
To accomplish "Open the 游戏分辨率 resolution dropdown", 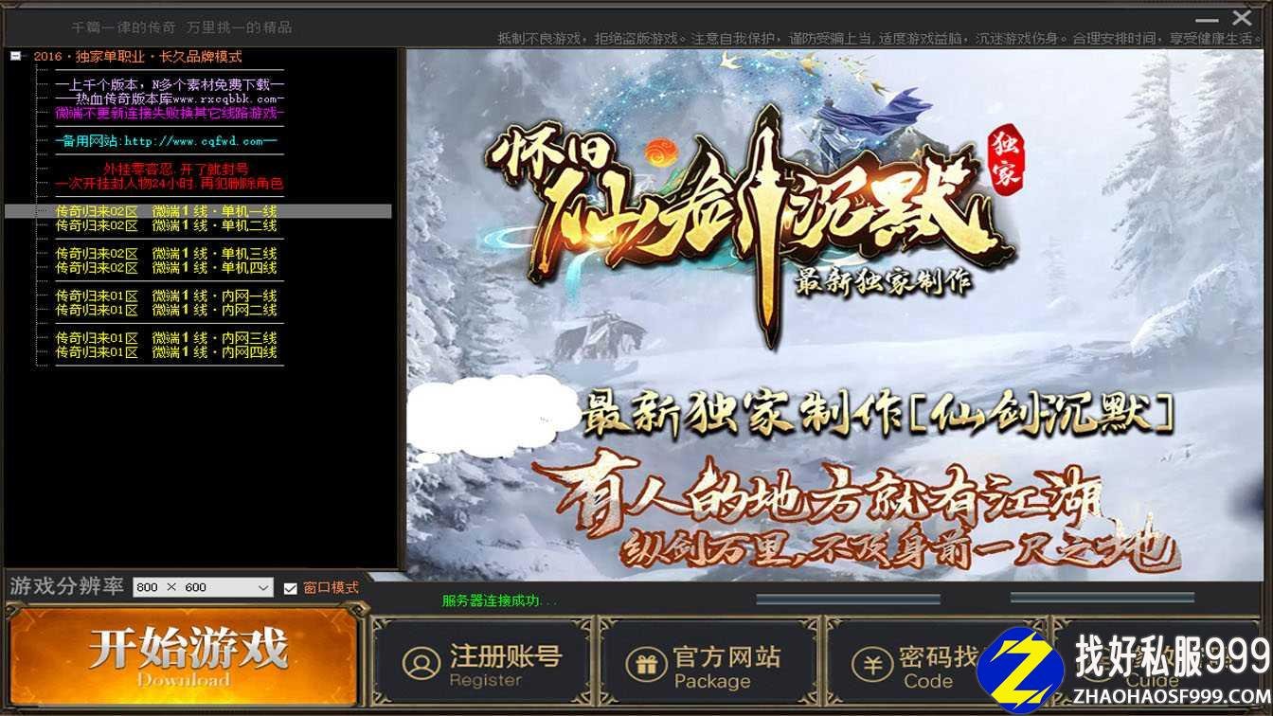I will (263, 588).
